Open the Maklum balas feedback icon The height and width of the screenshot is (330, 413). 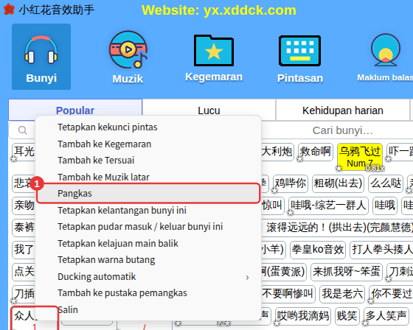(x=385, y=57)
